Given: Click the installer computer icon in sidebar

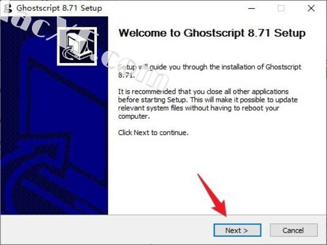Looking at the screenshot, I should point(77,46).
